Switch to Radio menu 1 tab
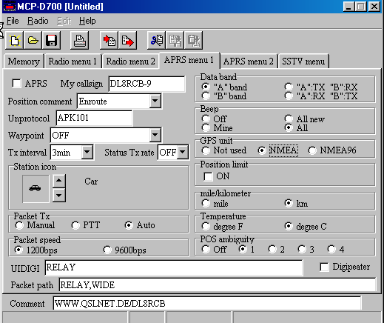Viewport: 384px width, 323px height. click(x=73, y=61)
